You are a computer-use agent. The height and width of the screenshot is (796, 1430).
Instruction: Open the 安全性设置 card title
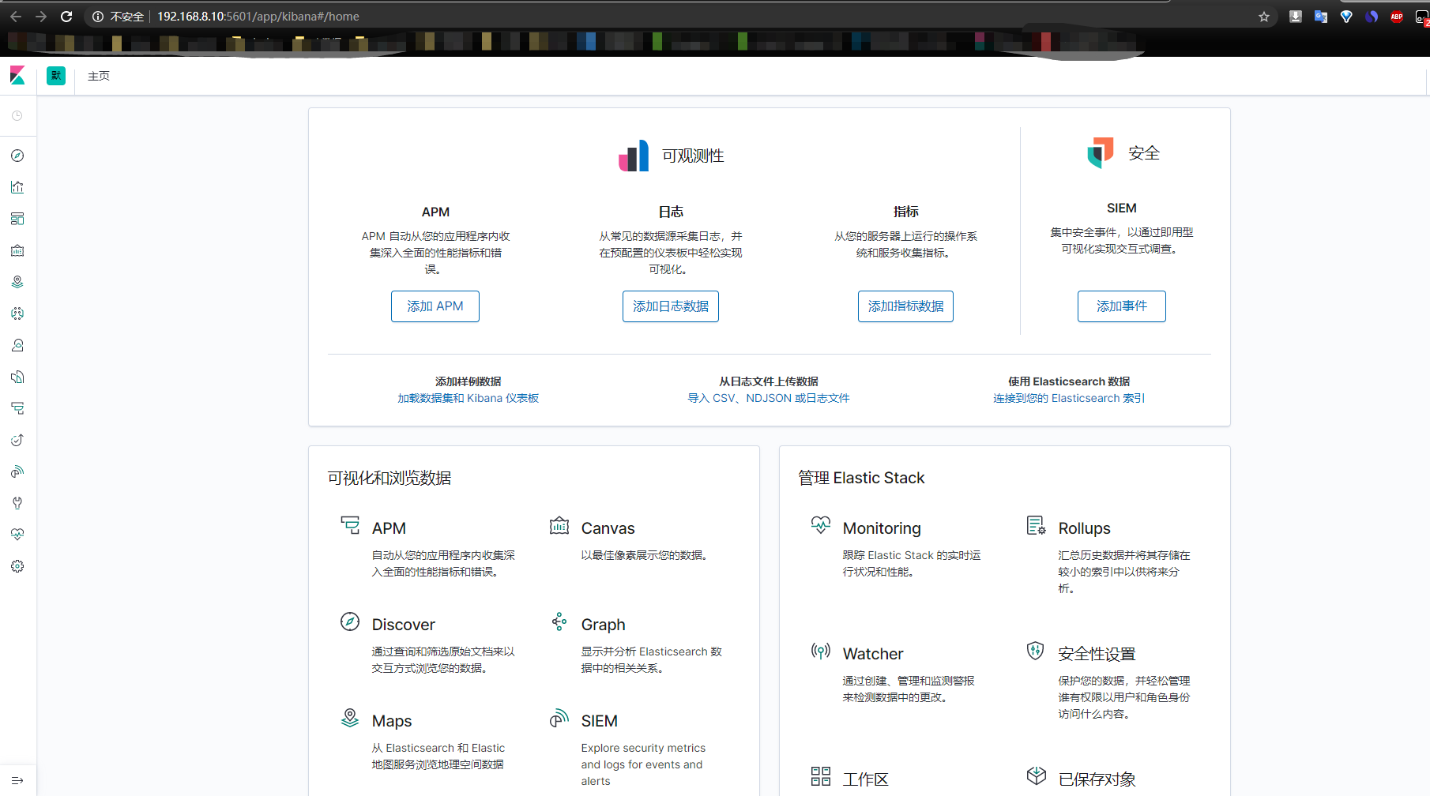coord(1097,654)
